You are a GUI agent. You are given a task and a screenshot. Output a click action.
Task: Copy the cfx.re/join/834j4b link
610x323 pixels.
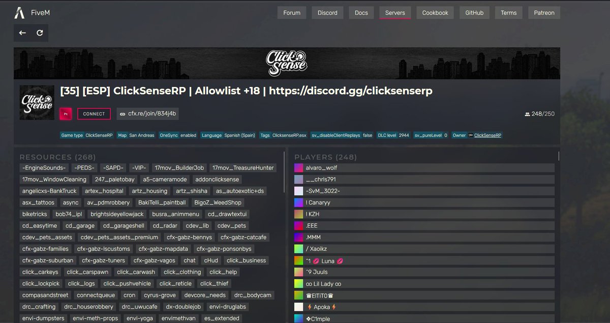pos(147,114)
